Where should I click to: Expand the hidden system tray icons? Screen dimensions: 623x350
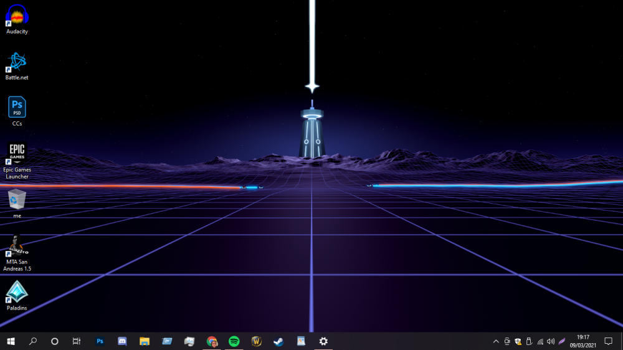(x=496, y=341)
